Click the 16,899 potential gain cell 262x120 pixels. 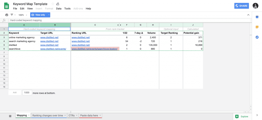[x=193, y=45]
